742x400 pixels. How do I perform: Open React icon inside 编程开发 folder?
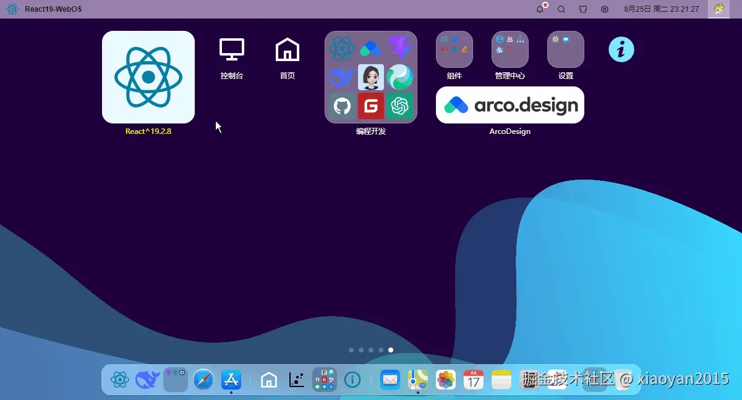[342, 48]
